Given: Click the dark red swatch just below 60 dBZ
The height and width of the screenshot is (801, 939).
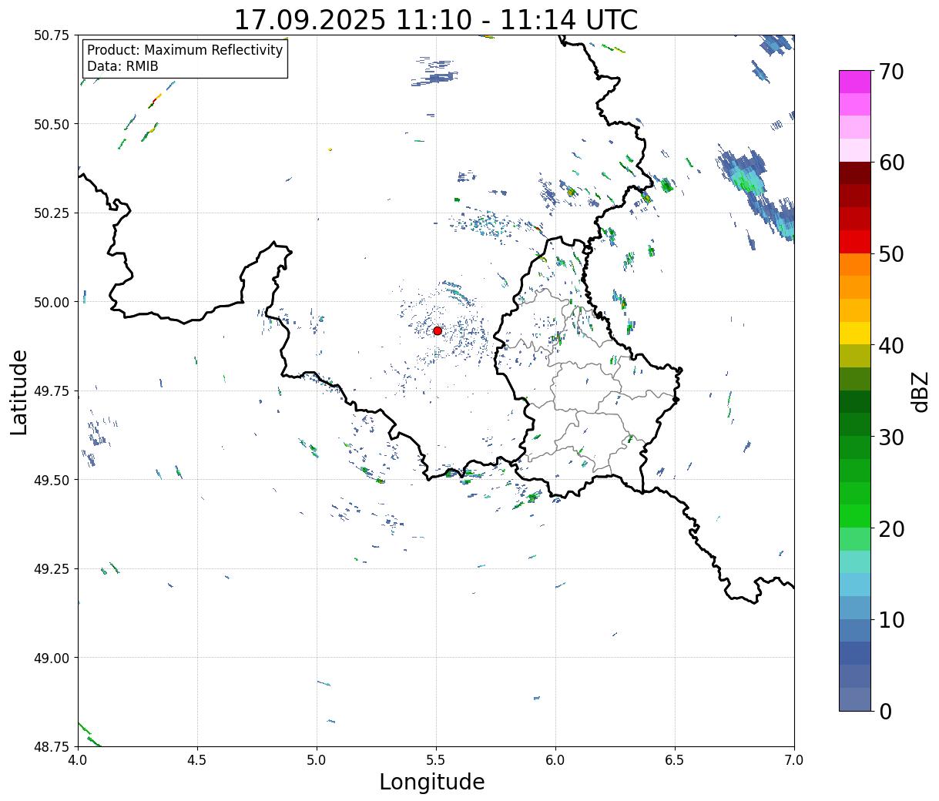Looking at the screenshot, I should tap(855, 173).
